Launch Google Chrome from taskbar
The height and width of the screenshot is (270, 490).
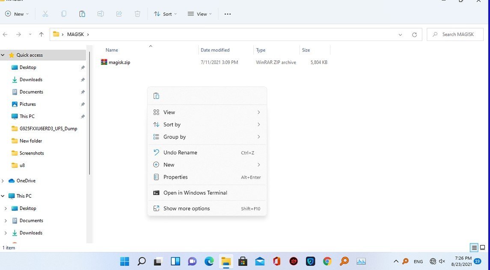point(327,261)
